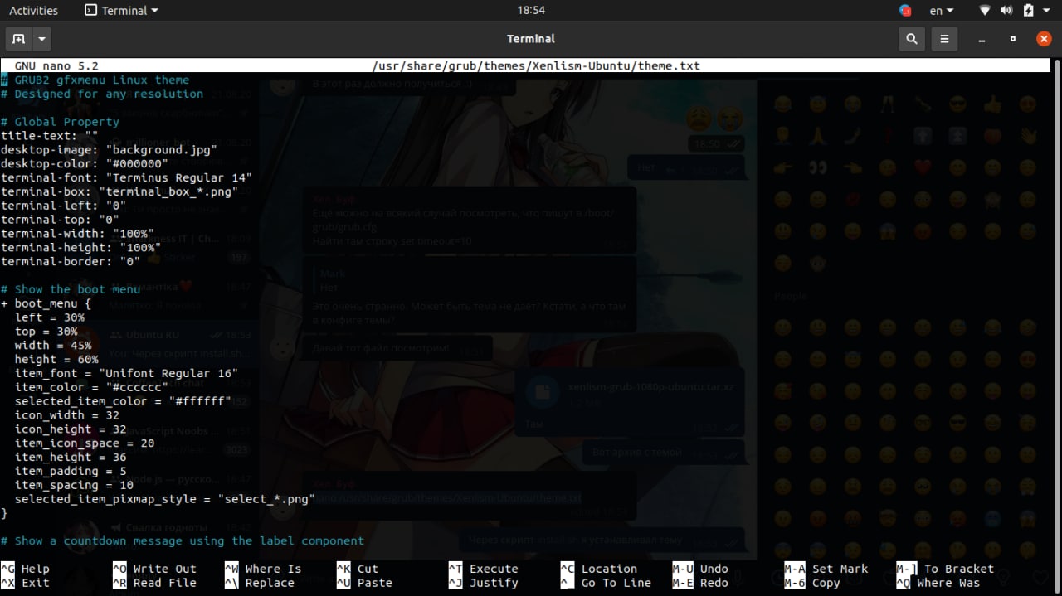
Task: Click the selected_item_color "#ffffff" line
Action: coord(124,401)
